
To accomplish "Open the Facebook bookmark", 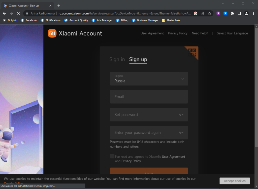I will [29, 20].
